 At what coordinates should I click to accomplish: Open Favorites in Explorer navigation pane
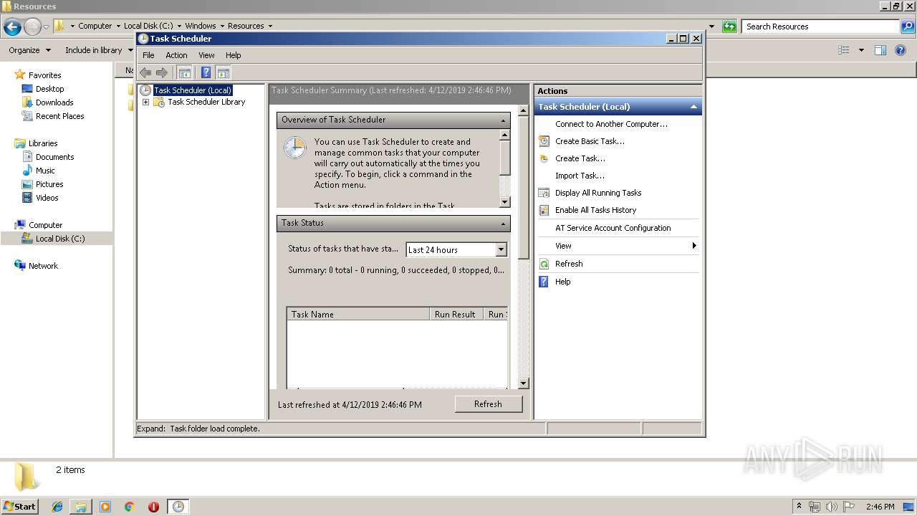44,75
